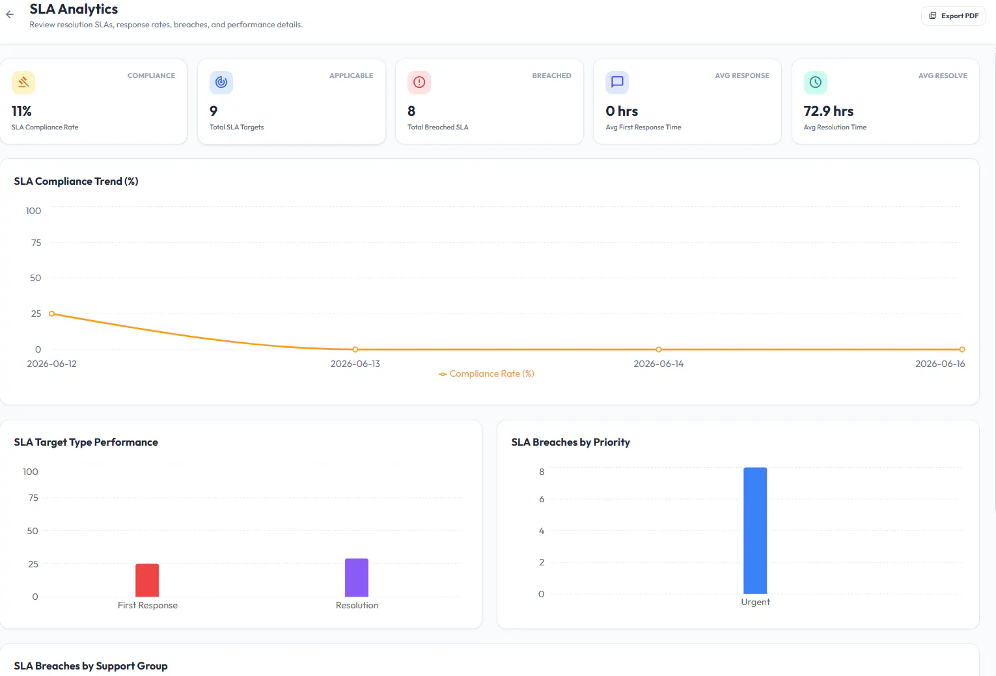Click the purple Resolution bar
The width and height of the screenshot is (996, 676).
click(357, 578)
